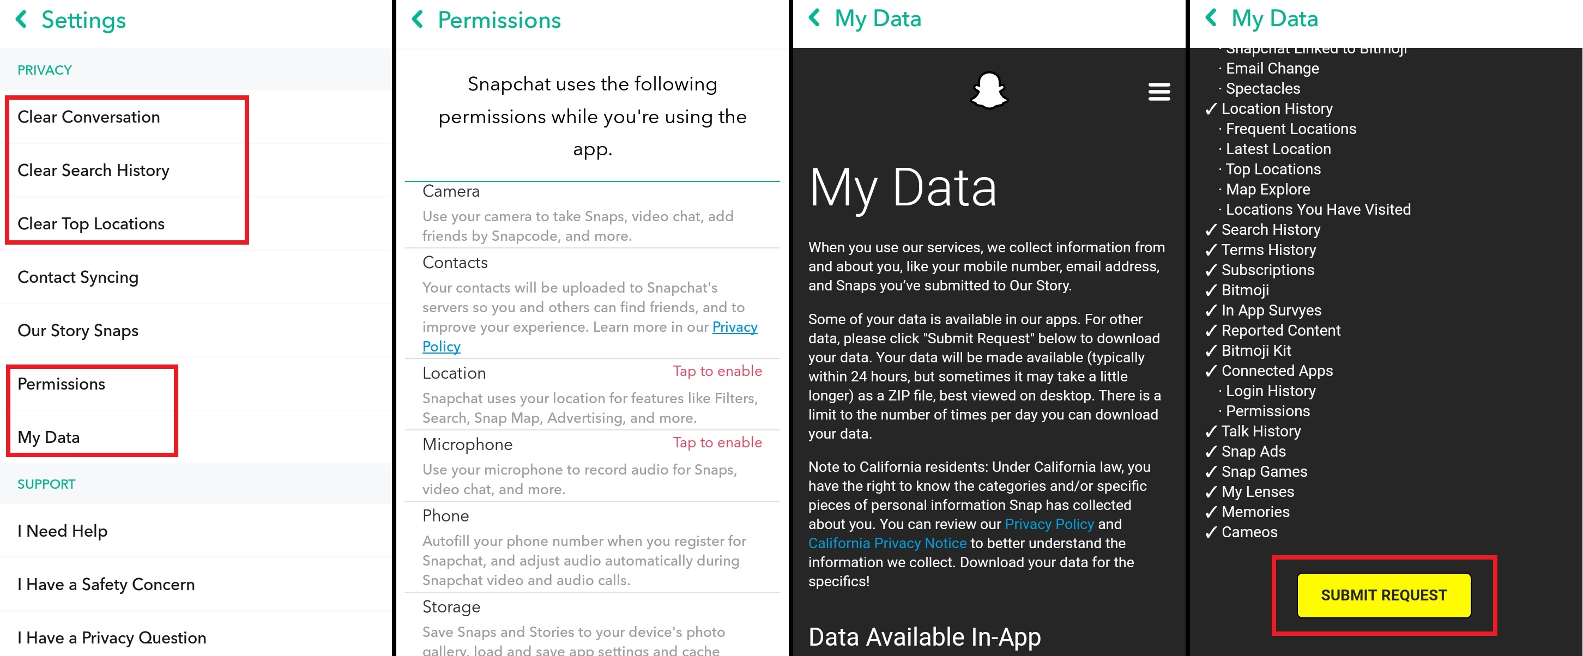Click the Settings gear back arrow
The height and width of the screenshot is (656, 1583).
(16, 20)
